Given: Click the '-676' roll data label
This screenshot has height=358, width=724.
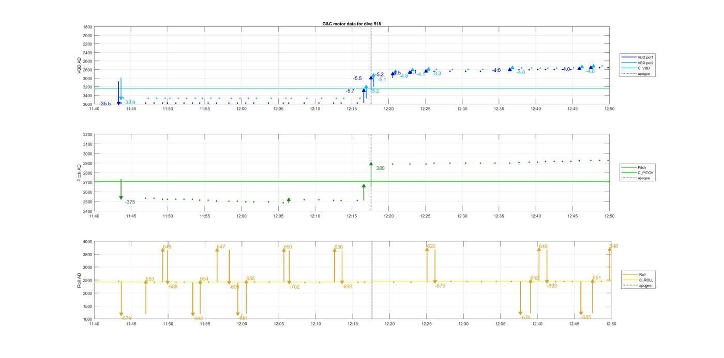Looking at the screenshot, I should [x=525, y=318].
